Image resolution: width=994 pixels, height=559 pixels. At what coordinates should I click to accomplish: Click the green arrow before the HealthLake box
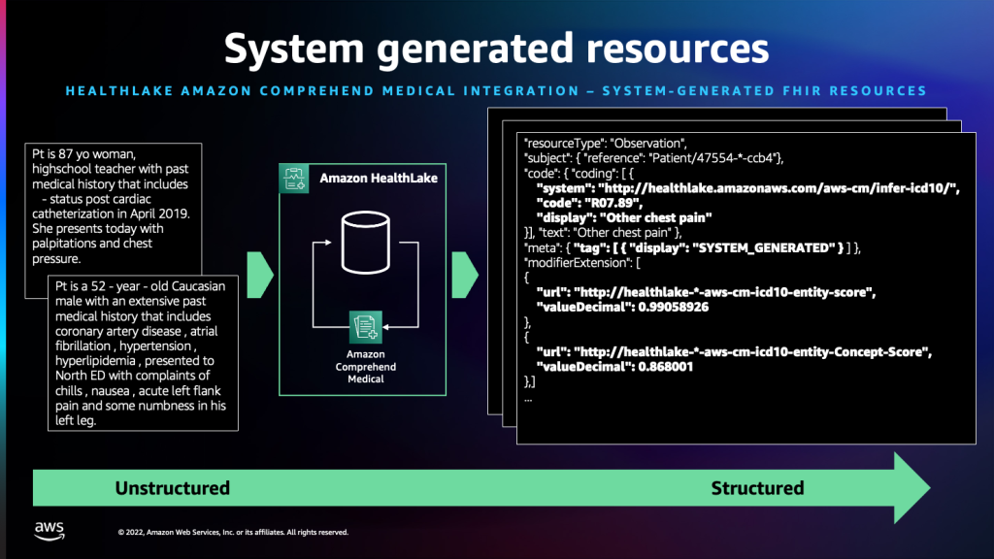[x=260, y=275]
